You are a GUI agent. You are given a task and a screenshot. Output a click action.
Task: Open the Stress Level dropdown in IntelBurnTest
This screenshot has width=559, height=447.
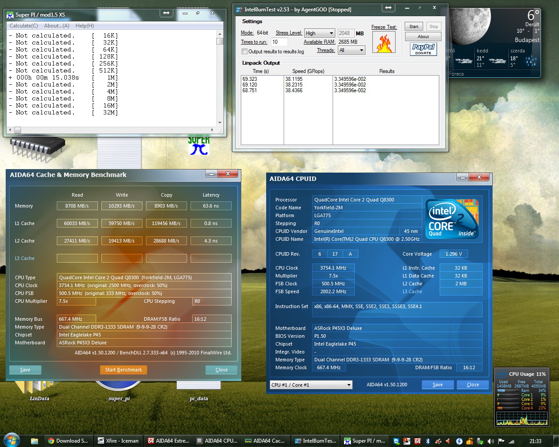pyautogui.click(x=319, y=33)
